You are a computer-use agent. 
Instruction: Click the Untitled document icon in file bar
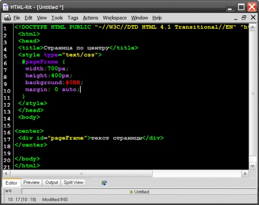tap(131, 192)
